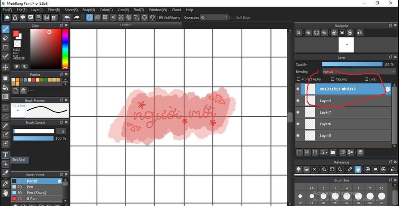Viewport: 399px width, 206px height.
Task: Select the Hand tool in left toolbar
Action: tap(5, 193)
